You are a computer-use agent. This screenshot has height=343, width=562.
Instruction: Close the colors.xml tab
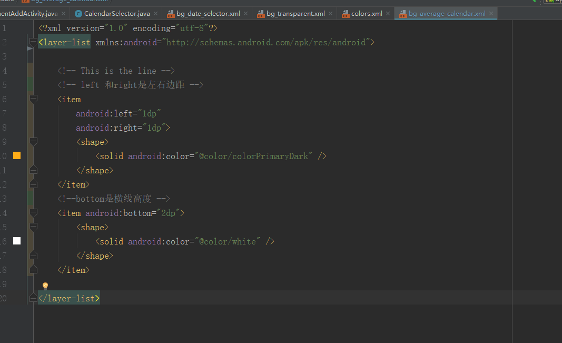pyautogui.click(x=388, y=14)
